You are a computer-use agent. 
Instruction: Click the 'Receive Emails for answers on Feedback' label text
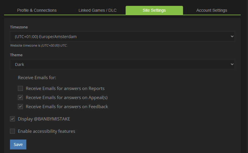coord(67,106)
